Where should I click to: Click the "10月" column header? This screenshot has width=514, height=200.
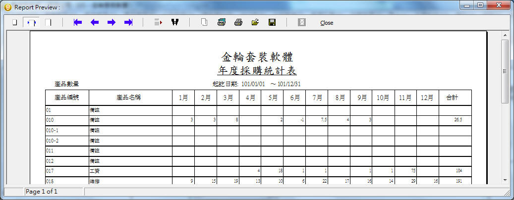[383, 98]
